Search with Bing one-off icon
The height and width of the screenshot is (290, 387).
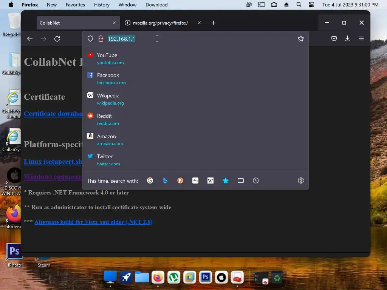(x=165, y=181)
